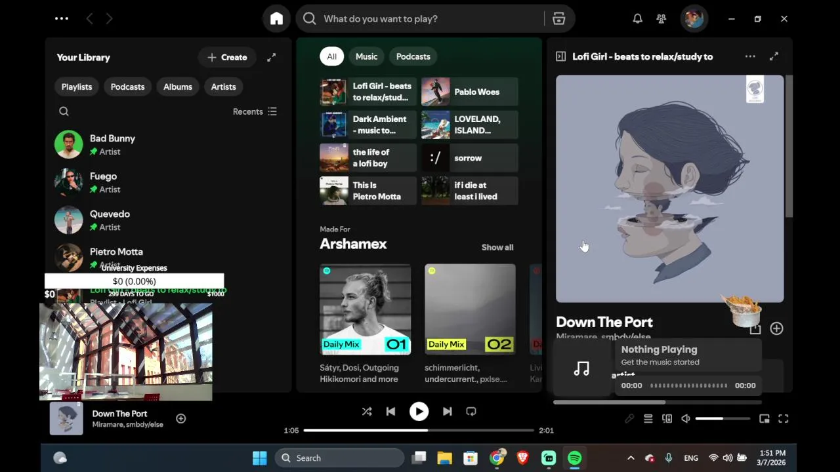Go to Spotify Home

pos(276,18)
